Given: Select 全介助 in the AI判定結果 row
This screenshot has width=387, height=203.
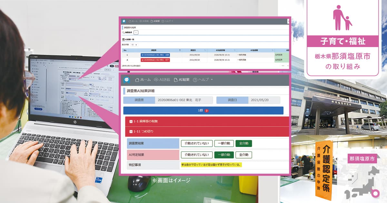Looking at the screenshot, I should [x=244, y=155].
